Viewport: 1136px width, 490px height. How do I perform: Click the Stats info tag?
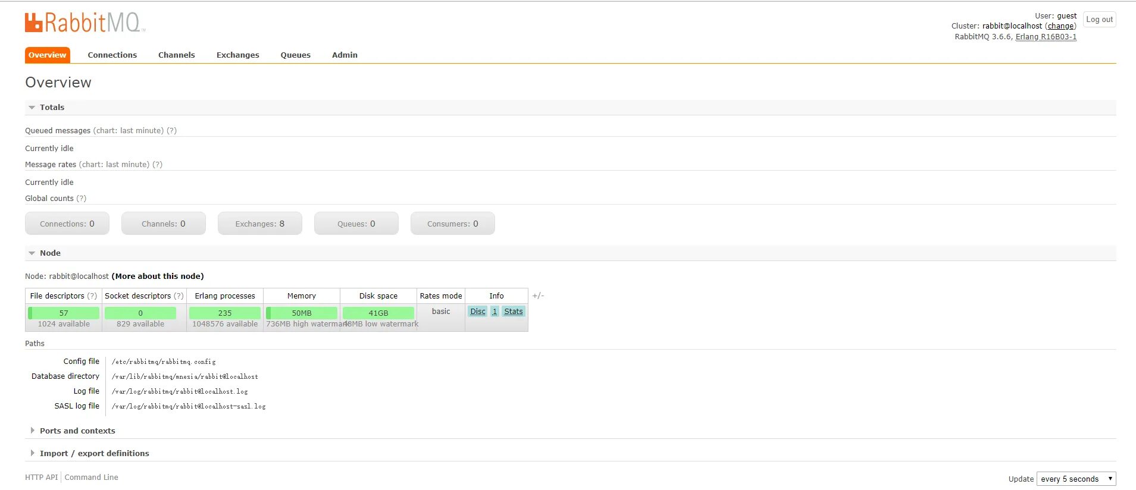point(514,312)
